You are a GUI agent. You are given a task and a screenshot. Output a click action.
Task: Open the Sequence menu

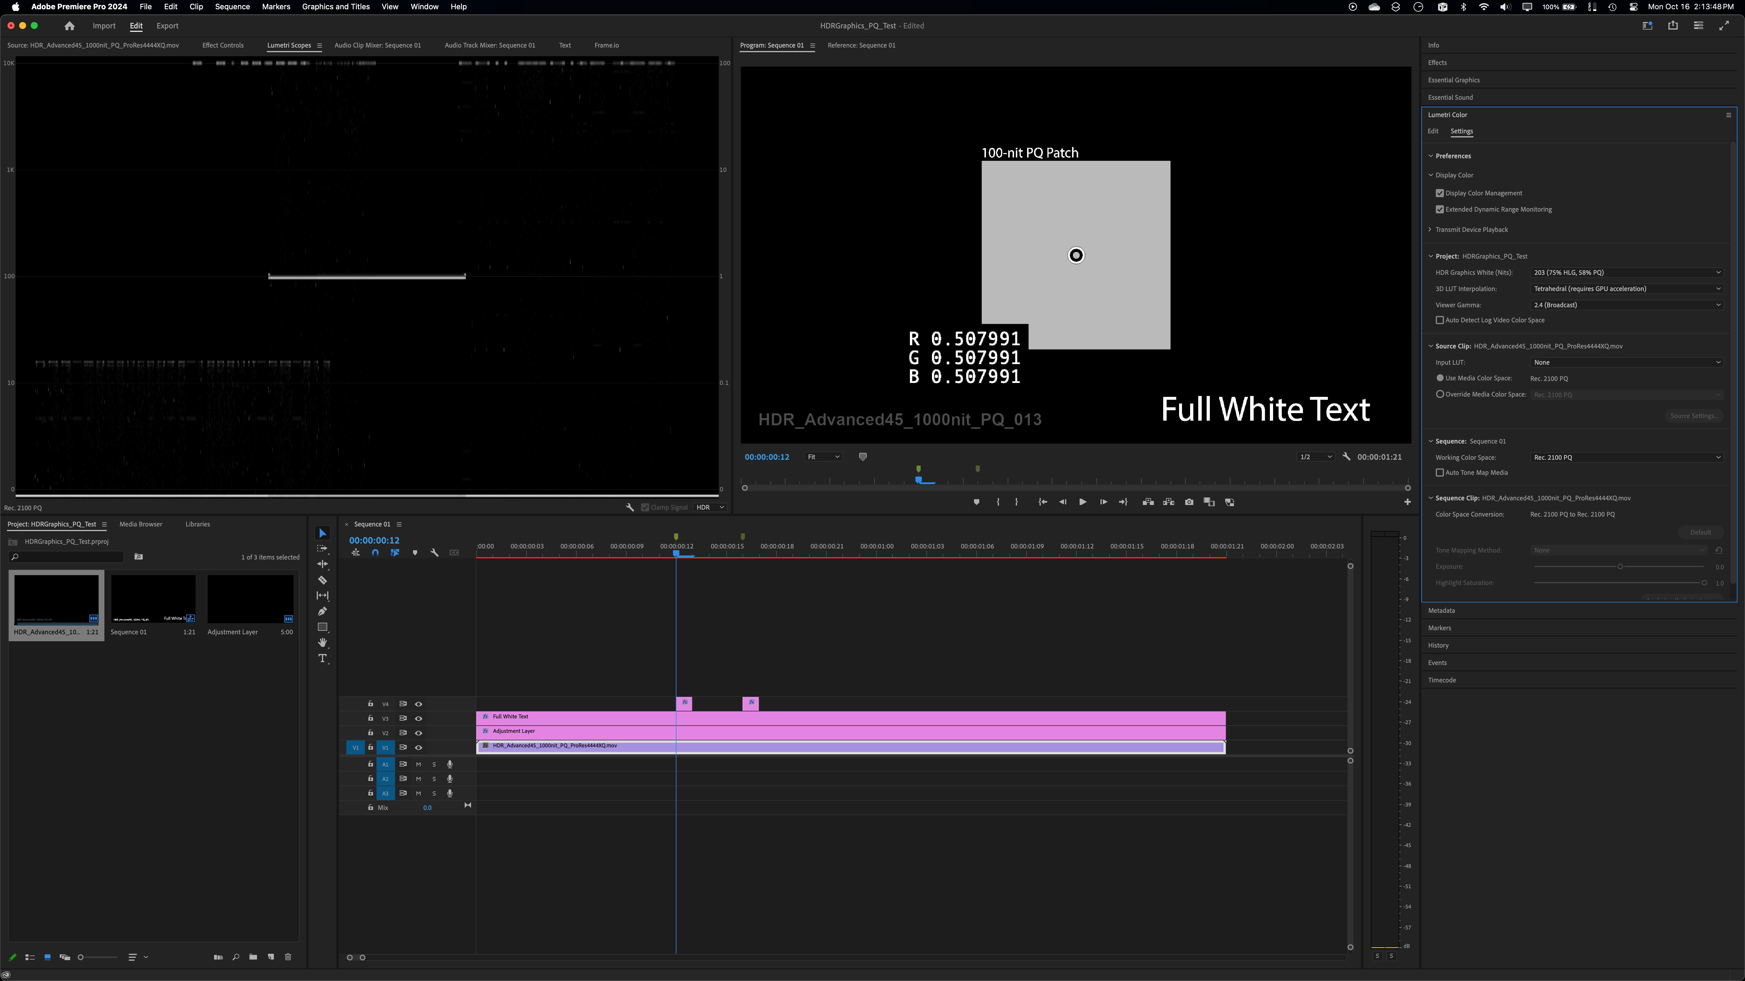coord(232,7)
